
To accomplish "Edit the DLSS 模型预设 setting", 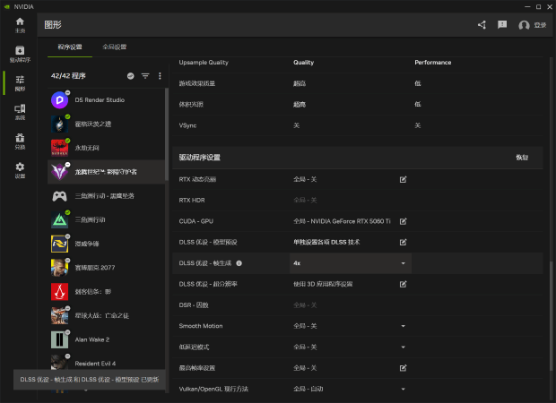I will tap(404, 242).
